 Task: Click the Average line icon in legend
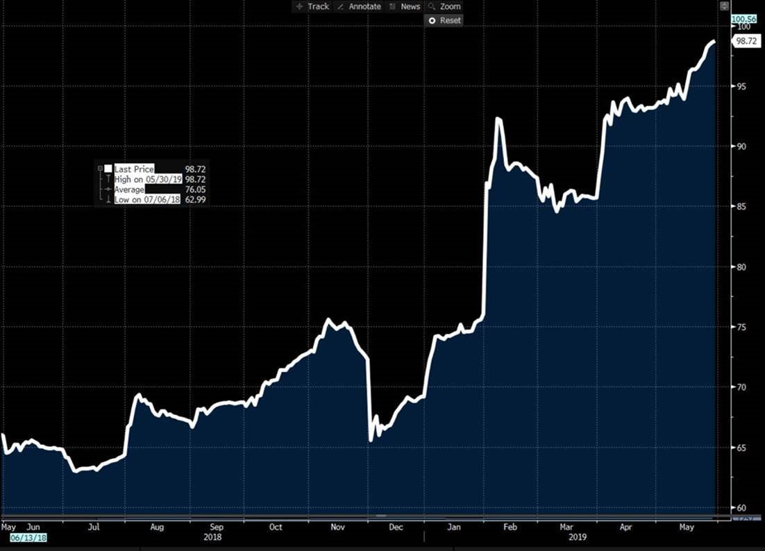[108, 189]
